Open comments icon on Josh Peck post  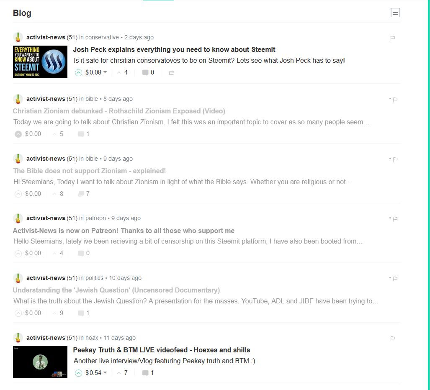pos(145,72)
